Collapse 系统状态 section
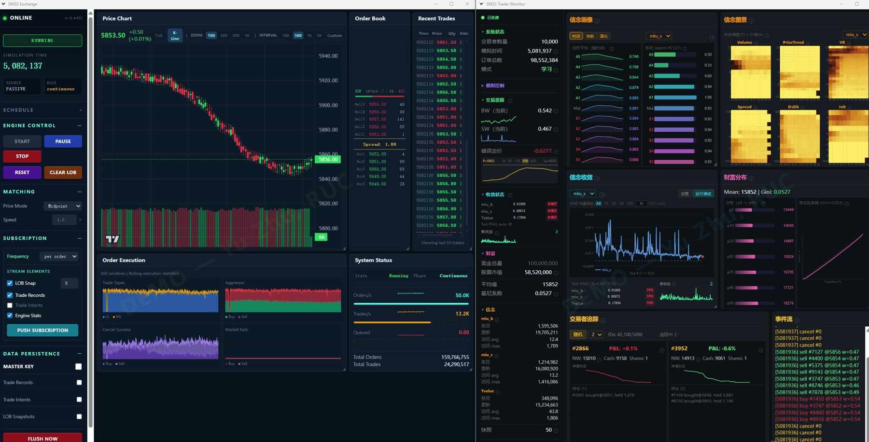Screen dimensions: 869x442 click(492, 32)
